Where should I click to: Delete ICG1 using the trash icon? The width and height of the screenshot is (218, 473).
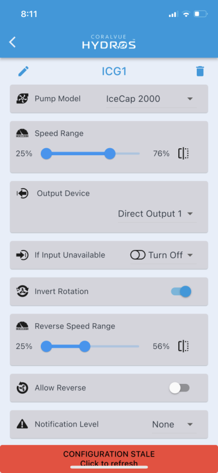pyautogui.click(x=200, y=72)
